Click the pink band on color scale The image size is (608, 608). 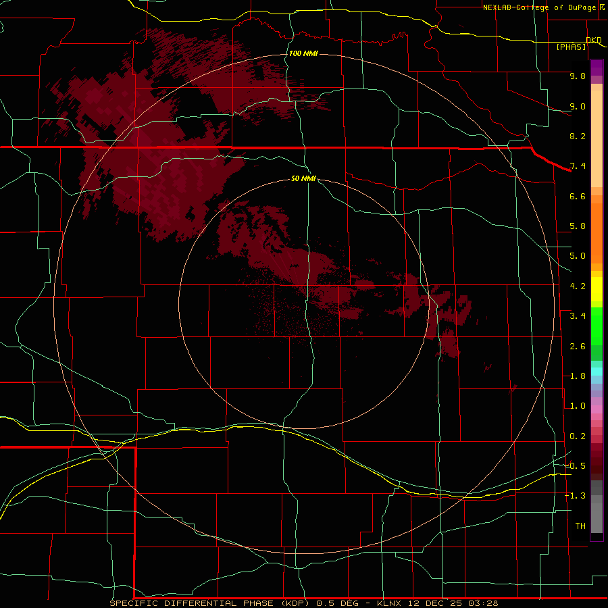(597, 409)
